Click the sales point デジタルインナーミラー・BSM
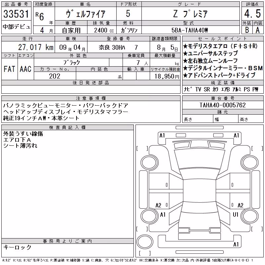 [x=223, y=68]
